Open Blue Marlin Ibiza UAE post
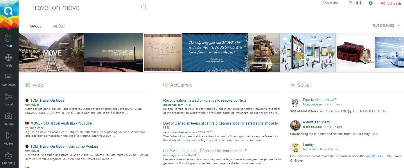The height and width of the screenshot is (168, 404). pos(320,100)
